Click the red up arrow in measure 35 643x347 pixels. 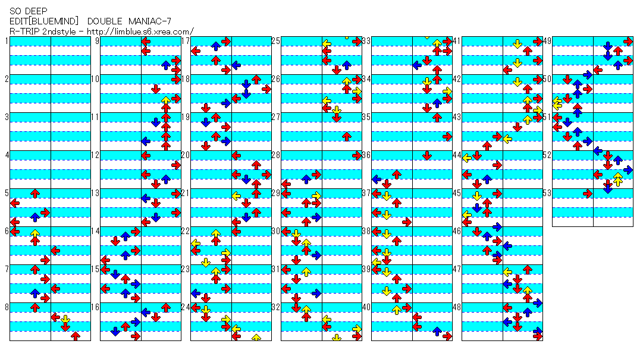[x=437, y=118]
